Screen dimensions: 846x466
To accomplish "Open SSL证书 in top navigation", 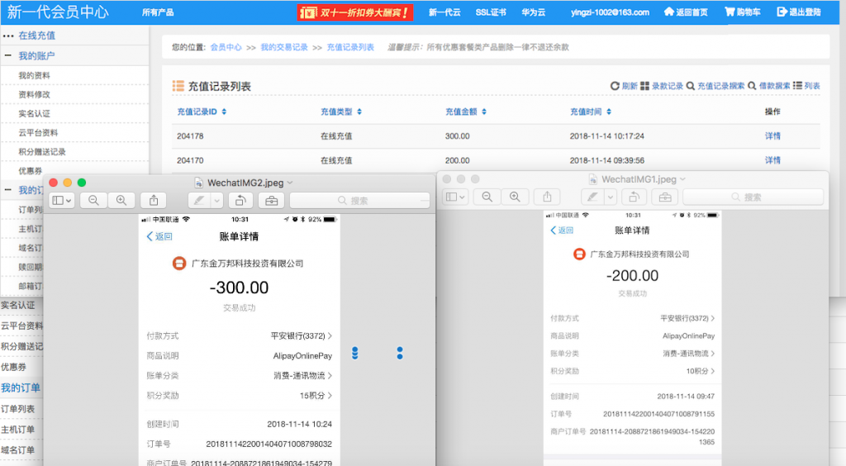I will tap(490, 12).
